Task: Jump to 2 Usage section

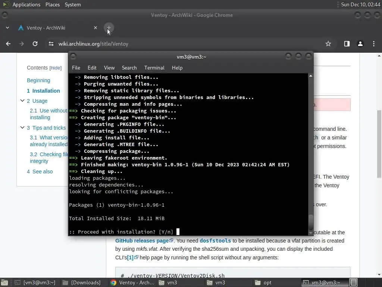Action: 37,101
